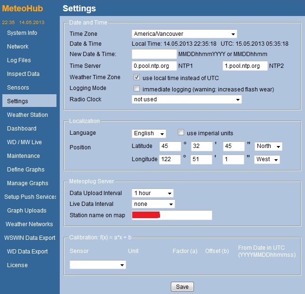Change Data Upload Interval dropdown
The width and height of the screenshot is (305, 294).
152,193
